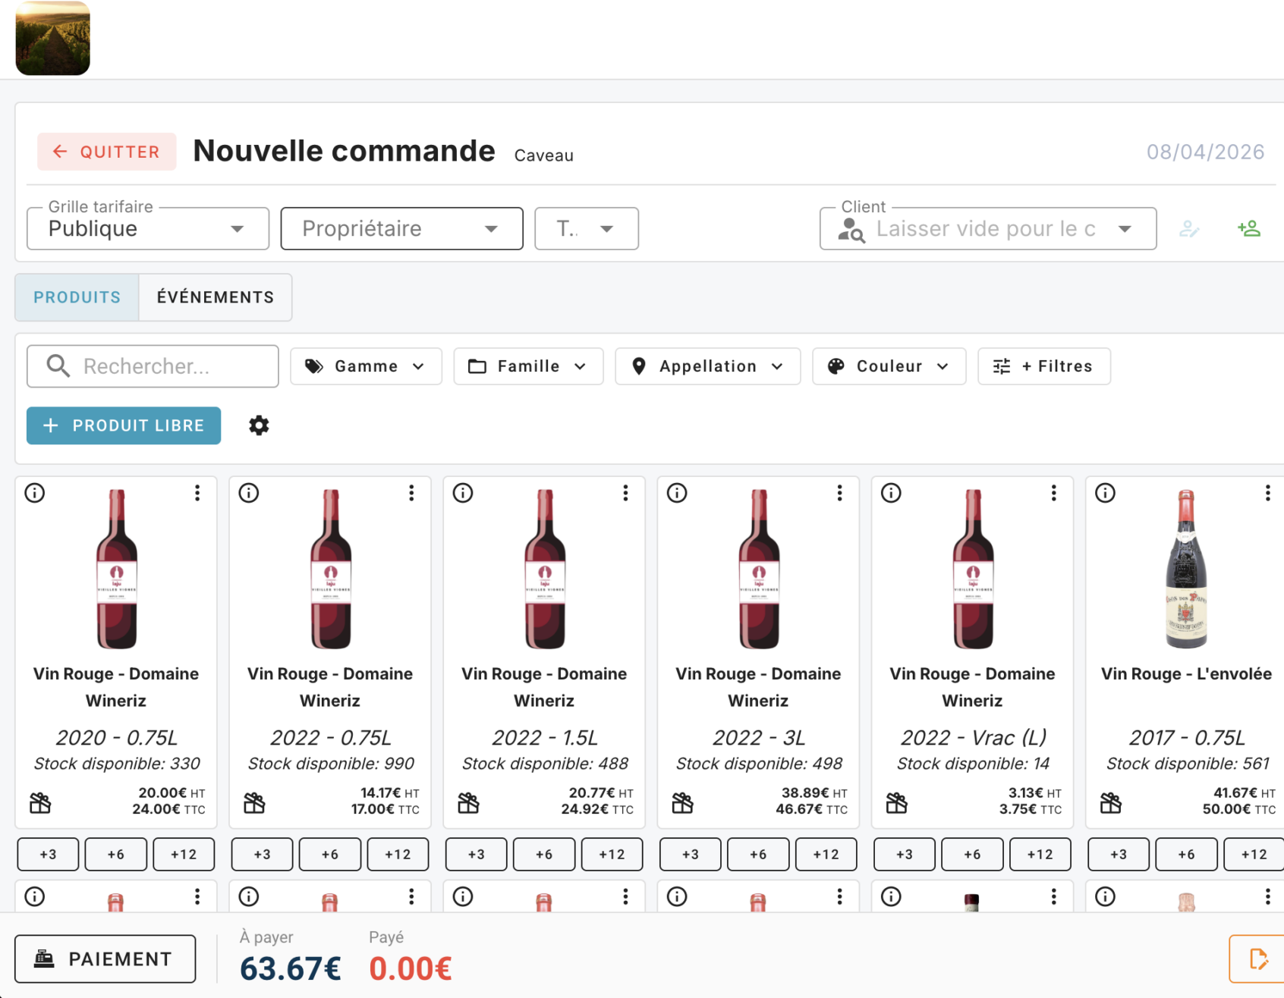Click the gift icon on the 2020 Vin Rouge card
The width and height of the screenshot is (1284, 998).
pos(40,801)
